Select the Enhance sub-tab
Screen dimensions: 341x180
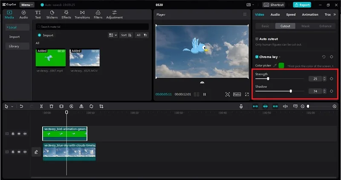(x=325, y=26)
